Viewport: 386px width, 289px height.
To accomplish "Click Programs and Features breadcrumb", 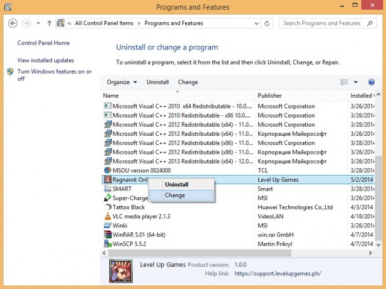I will click(x=174, y=23).
